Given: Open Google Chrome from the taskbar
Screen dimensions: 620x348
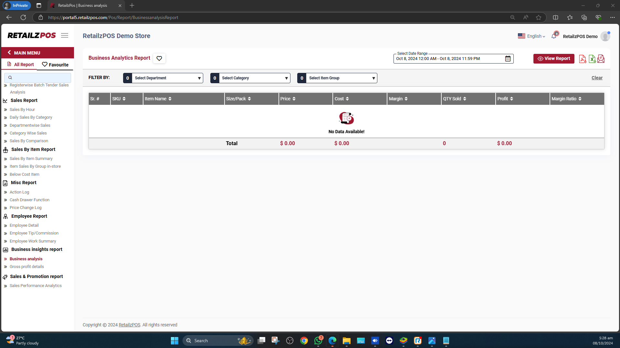Looking at the screenshot, I should [x=304, y=341].
